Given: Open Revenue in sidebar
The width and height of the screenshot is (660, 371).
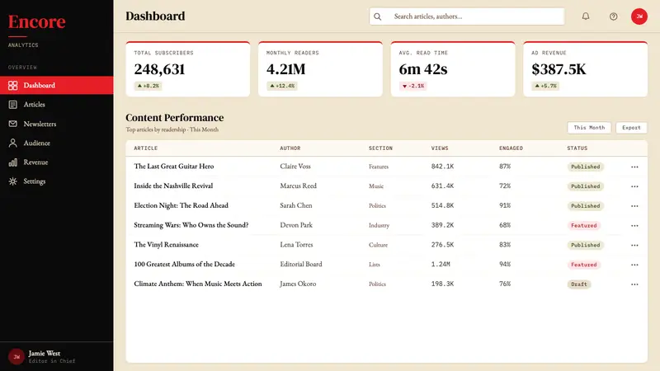Looking at the screenshot, I should pos(56,162).
